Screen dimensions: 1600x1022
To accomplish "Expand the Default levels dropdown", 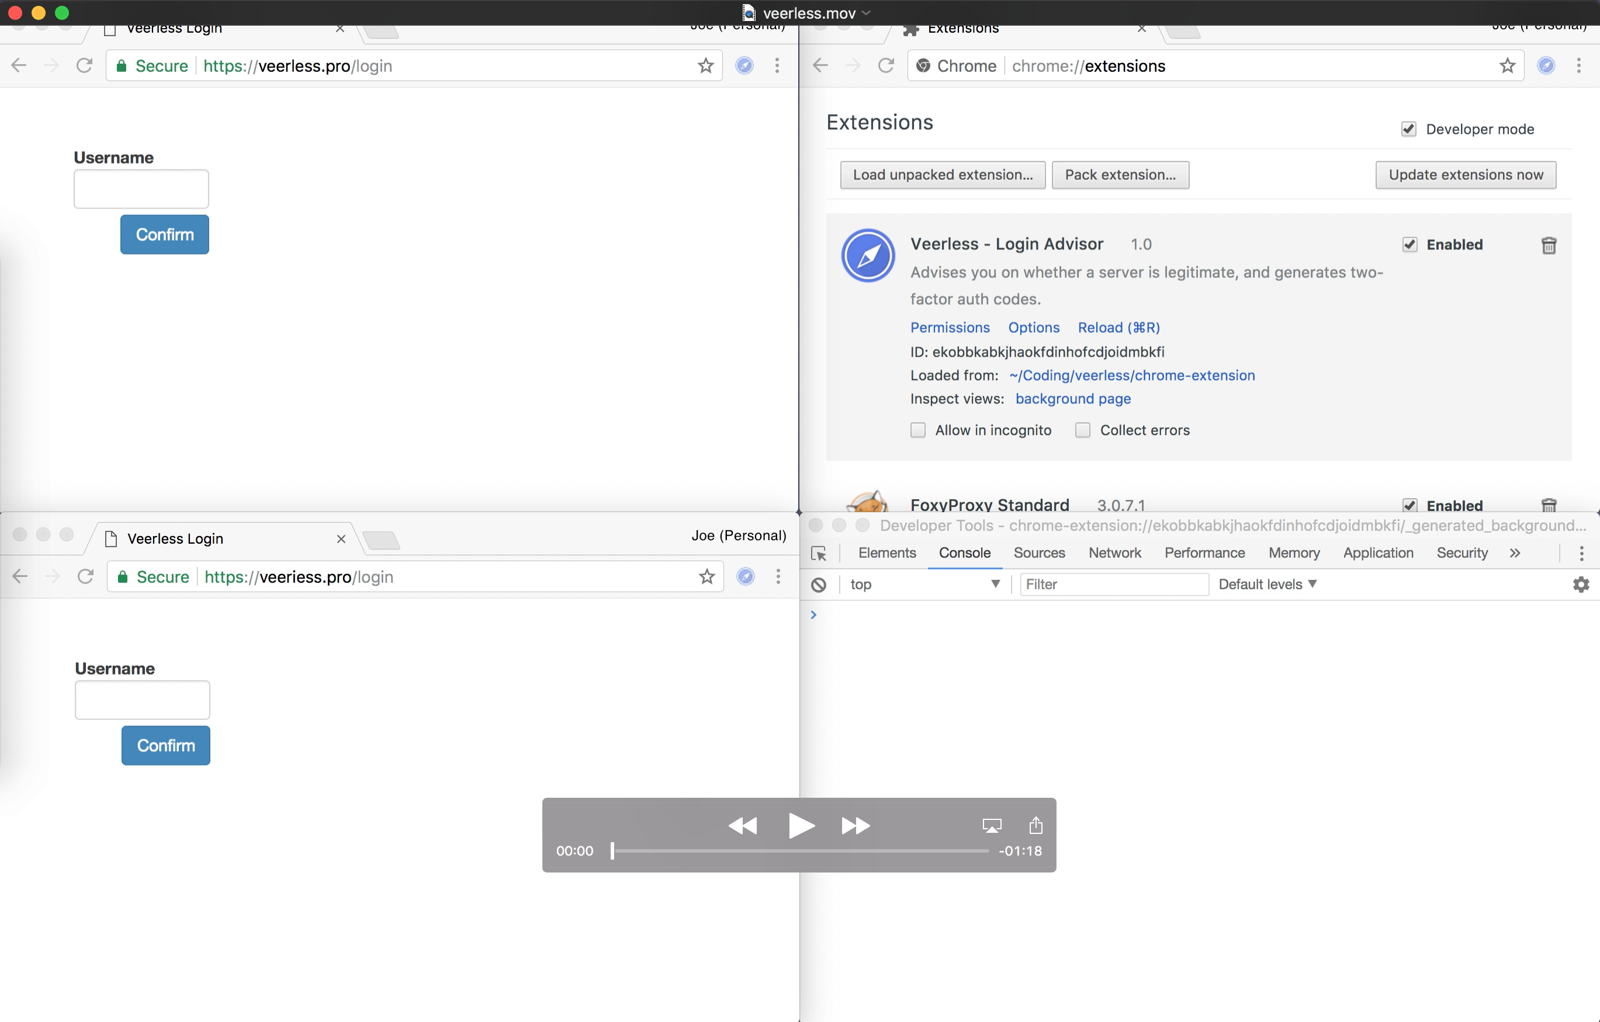I will 1267,585.
